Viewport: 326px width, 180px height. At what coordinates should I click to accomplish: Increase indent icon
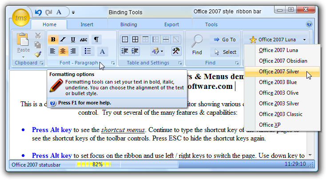(x=135, y=51)
